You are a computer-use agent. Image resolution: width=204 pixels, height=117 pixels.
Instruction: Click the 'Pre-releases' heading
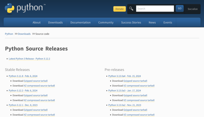tap(114, 70)
